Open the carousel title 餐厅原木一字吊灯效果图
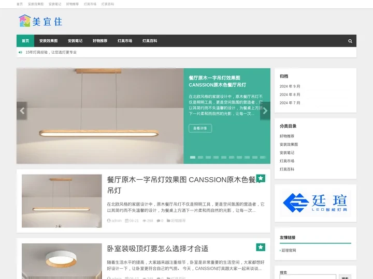The image size is (373, 279). pos(217,82)
